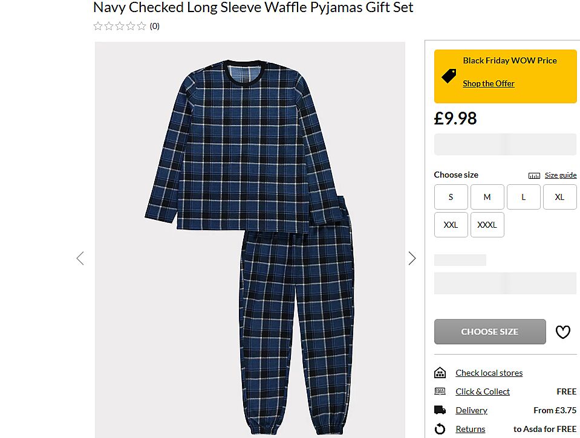Screen dimensions: 580x438
Task: Click the returns circular arrow icon
Action: point(440,429)
